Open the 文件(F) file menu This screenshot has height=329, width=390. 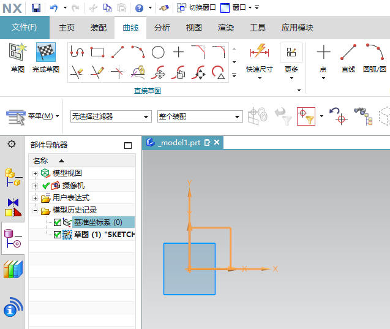pos(24,28)
